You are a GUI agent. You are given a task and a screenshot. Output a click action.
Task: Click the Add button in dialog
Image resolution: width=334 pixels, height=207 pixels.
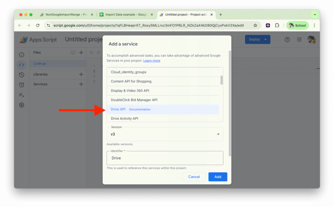point(218,177)
